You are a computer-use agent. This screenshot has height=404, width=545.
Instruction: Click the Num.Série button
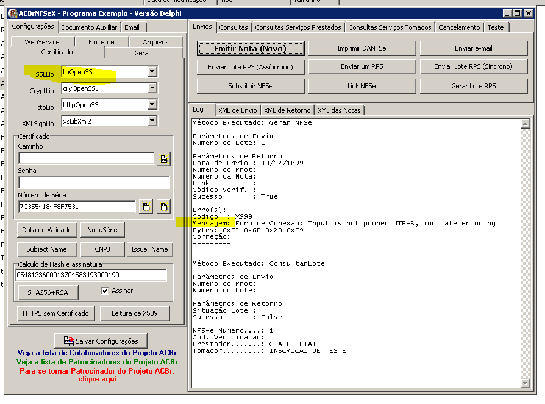pos(102,230)
